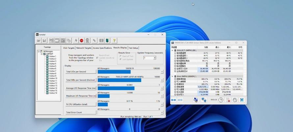Click the blue X close-sensors icon in HWiNFO
Image resolution: width=293 pixels, height=132 pixels.
242,100
